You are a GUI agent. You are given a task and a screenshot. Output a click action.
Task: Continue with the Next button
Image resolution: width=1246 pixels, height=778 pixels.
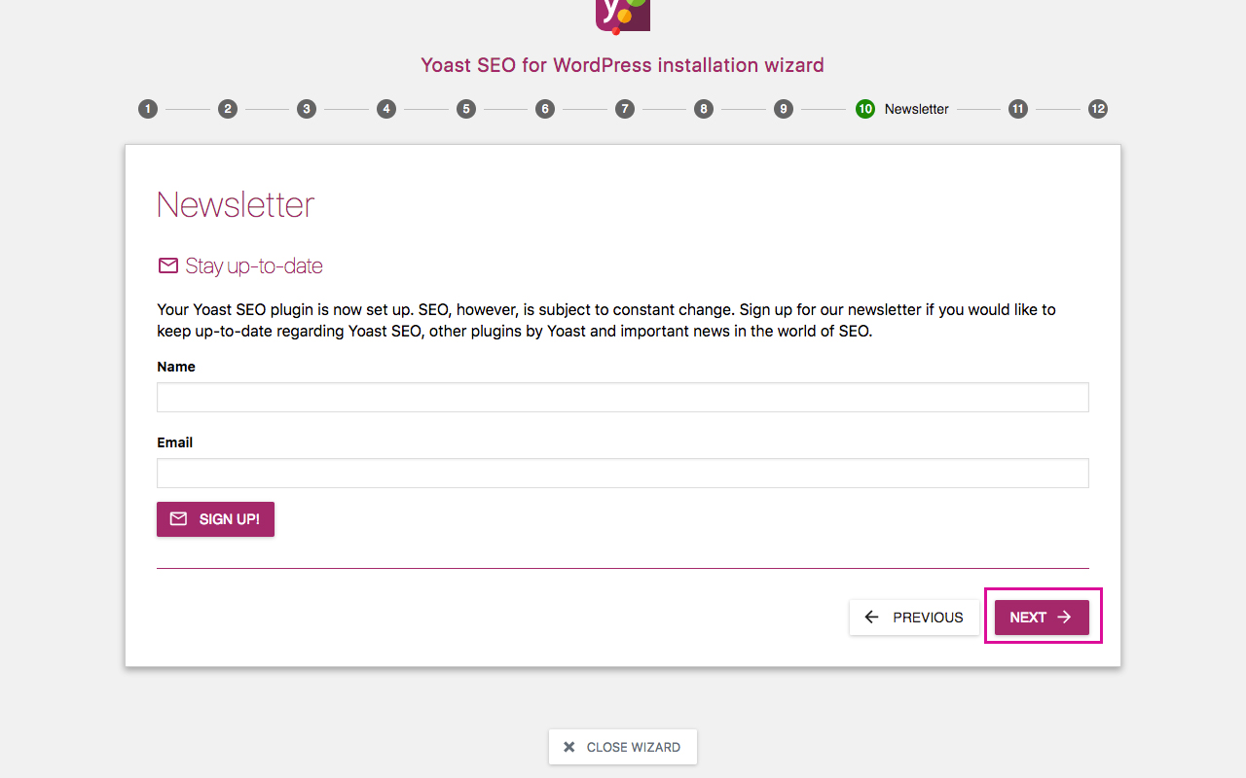[x=1042, y=618]
